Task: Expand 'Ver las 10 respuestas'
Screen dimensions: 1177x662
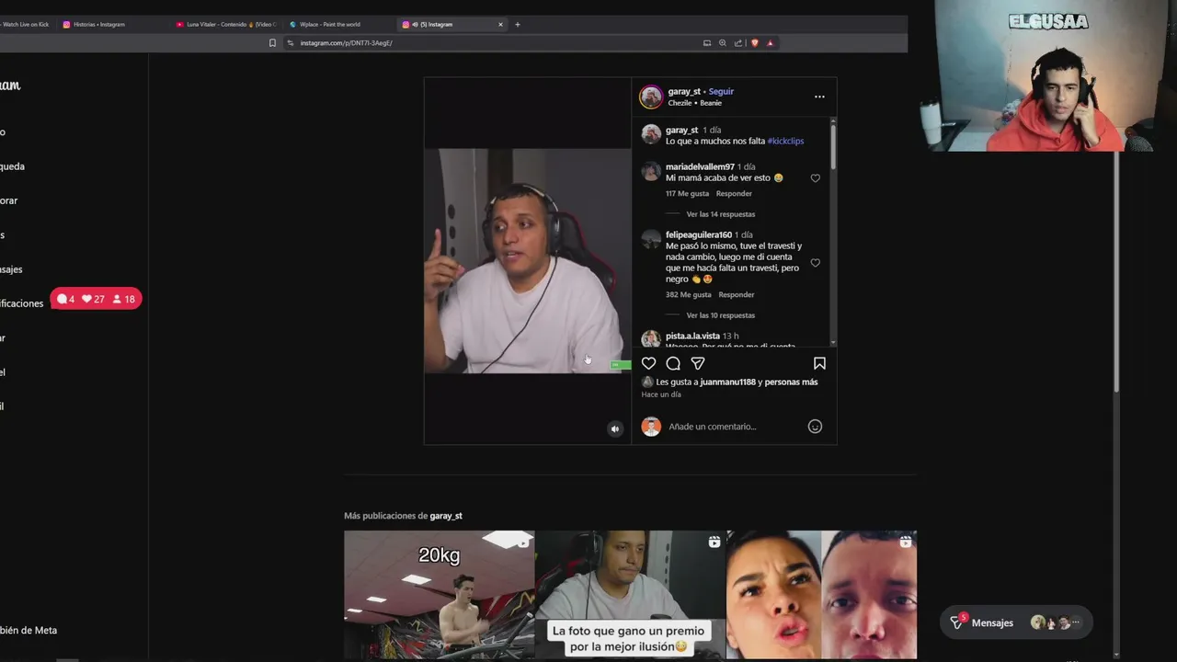Action: (720, 315)
